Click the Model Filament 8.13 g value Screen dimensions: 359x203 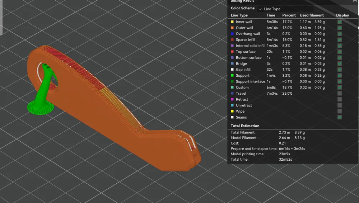click(299, 138)
